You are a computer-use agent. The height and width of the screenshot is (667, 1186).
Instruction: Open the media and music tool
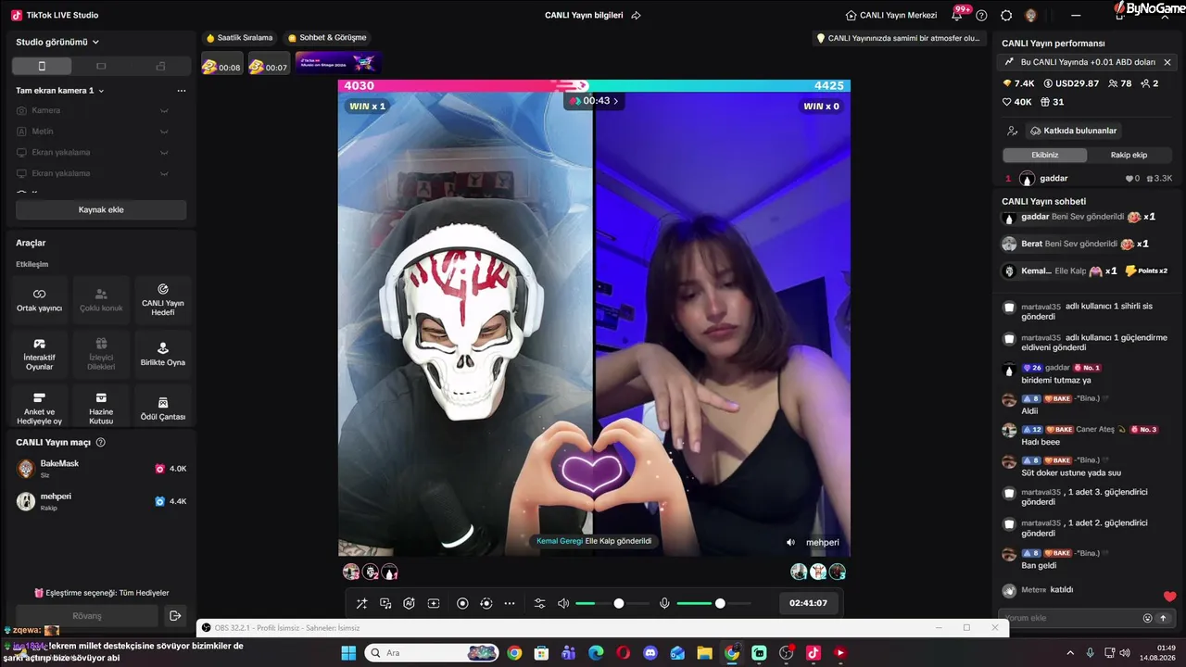pos(385,603)
